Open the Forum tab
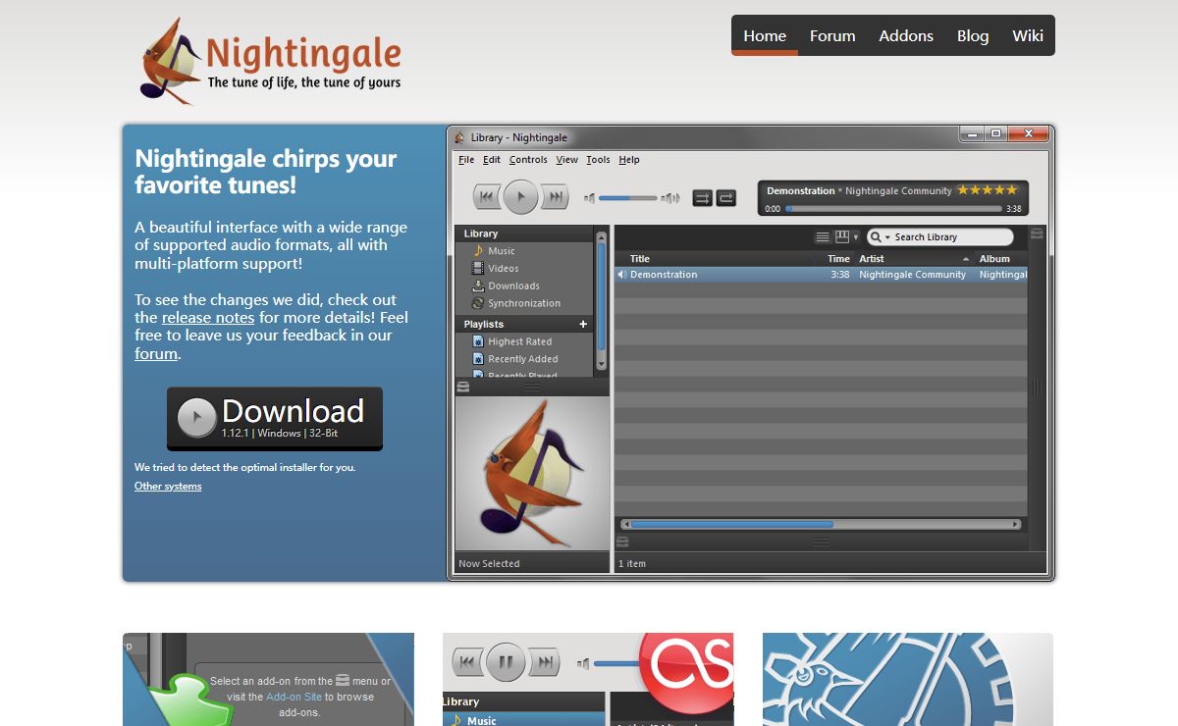 [x=832, y=35]
